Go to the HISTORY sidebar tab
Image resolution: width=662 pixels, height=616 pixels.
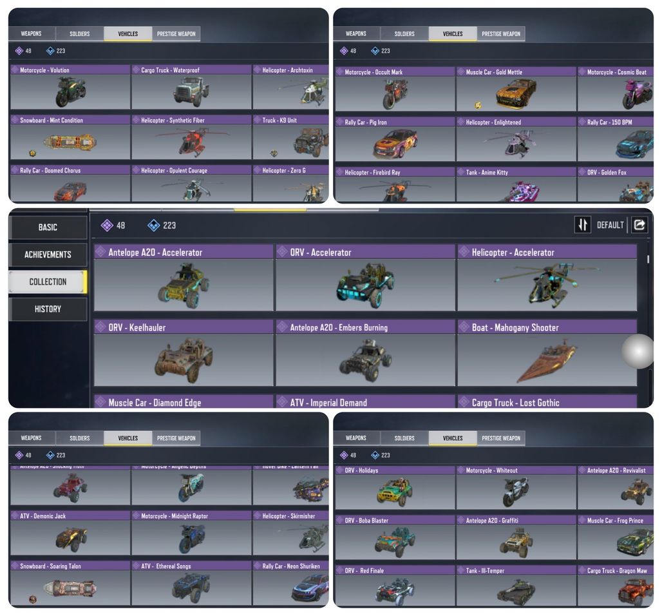click(48, 309)
